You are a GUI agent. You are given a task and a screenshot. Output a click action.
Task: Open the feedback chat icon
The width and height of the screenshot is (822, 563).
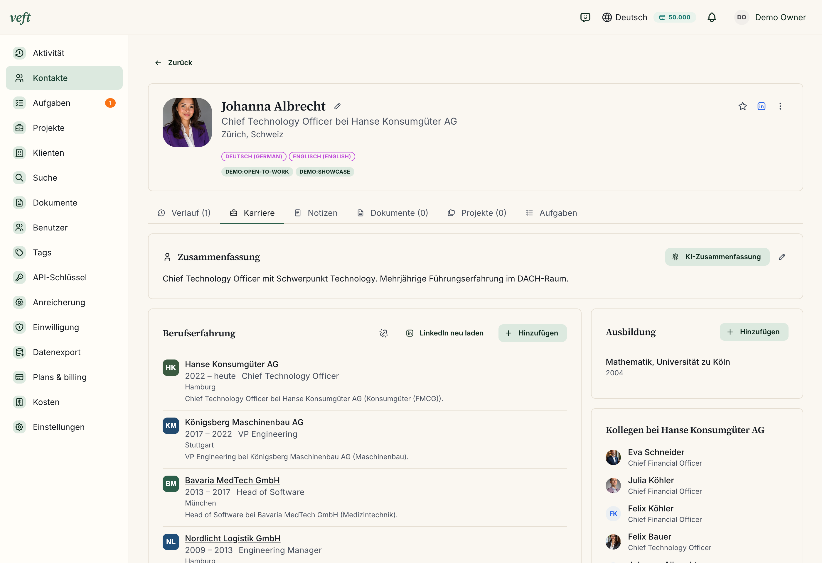click(x=585, y=17)
